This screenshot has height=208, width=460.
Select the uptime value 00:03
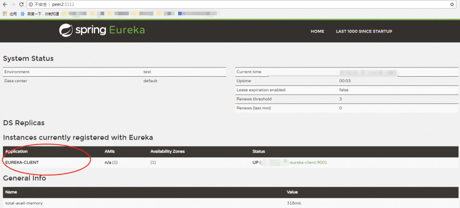(x=345, y=81)
